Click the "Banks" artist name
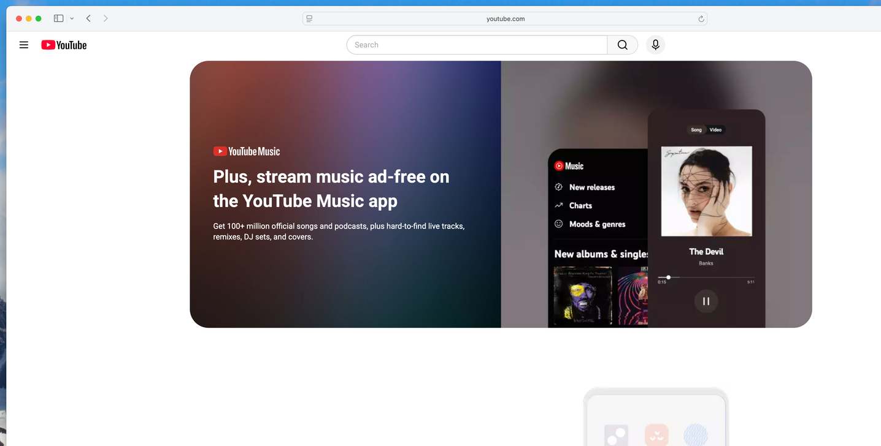This screenshot has width=881, height=446. click(x=706, y=263)
